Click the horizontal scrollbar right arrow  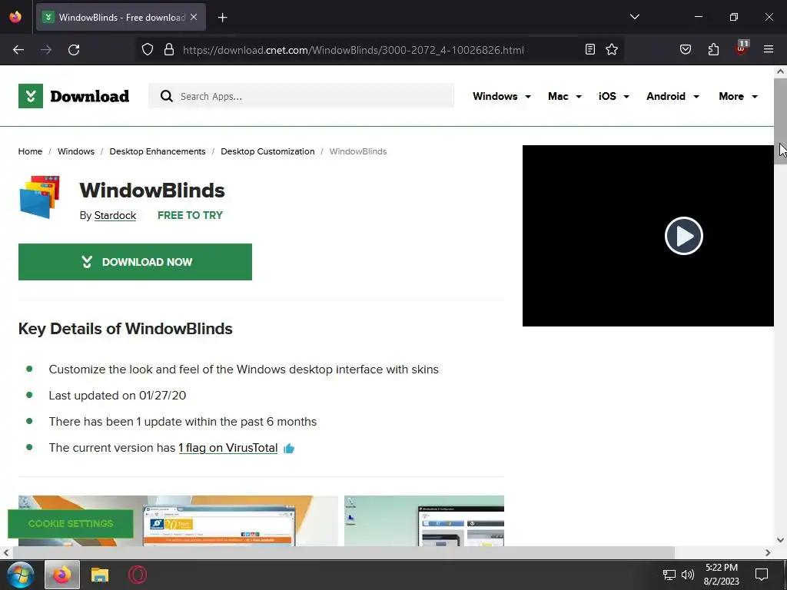pos(768,553)
